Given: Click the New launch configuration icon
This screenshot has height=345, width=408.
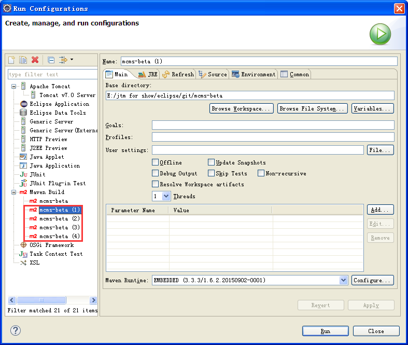Looking at the screenshot, I should [11, 60].
